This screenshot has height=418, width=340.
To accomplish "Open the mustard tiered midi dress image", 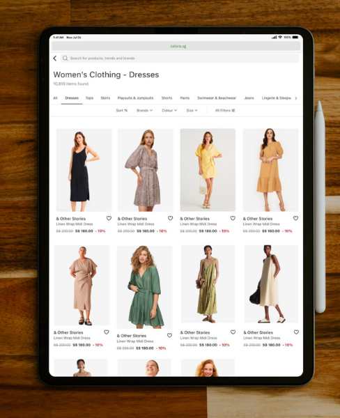I will click(x=270, y=170).
